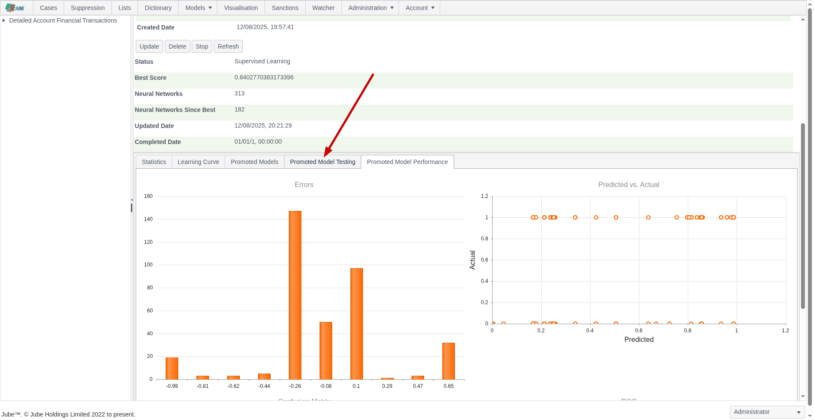Click the Jube logo icon
Image resolution: width=814 pixels, height=420 pixels.
15,8
